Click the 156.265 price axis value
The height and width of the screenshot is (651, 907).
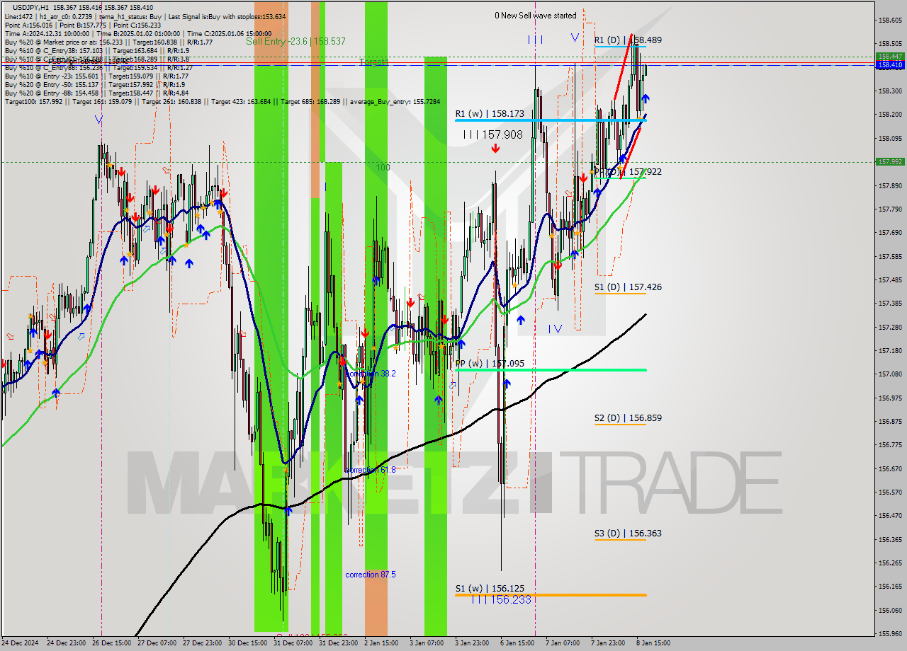pos(890,563)
